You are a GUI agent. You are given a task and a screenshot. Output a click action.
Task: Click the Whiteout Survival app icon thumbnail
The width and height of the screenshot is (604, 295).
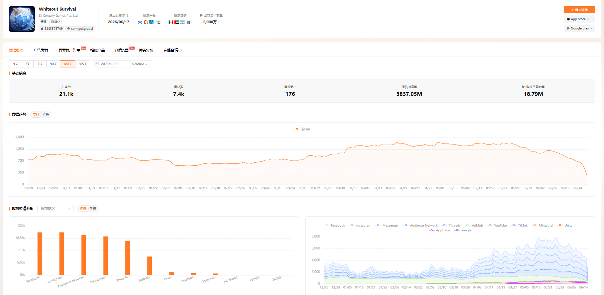pos(22,19)
